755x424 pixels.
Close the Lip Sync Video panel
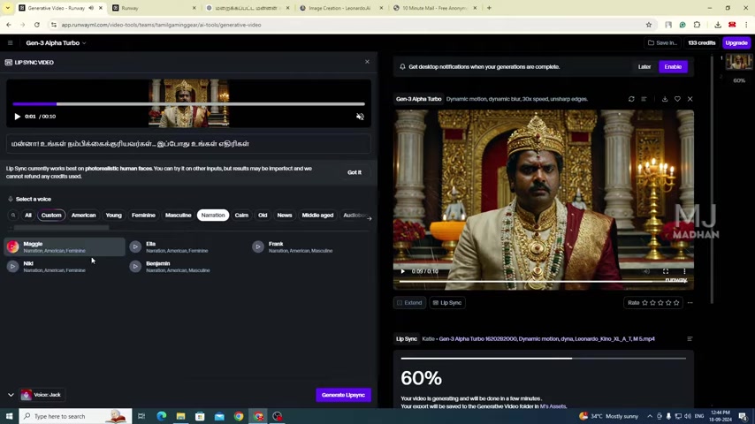[x=367, y=62]
